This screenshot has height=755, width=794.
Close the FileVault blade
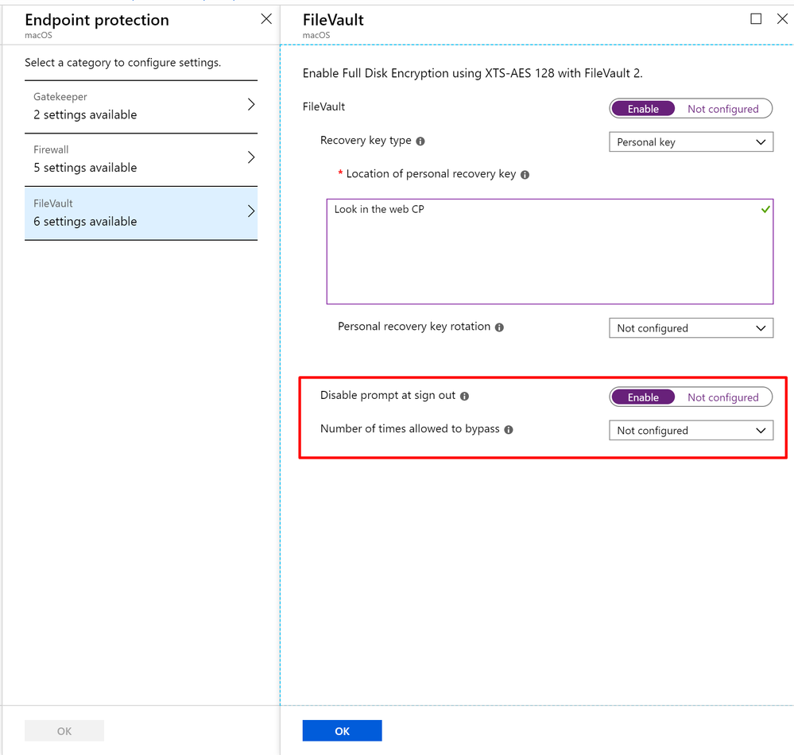pyautogui.click(x=782, y=19)
